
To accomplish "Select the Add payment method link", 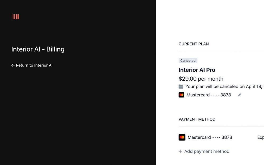I will (207, 151).
